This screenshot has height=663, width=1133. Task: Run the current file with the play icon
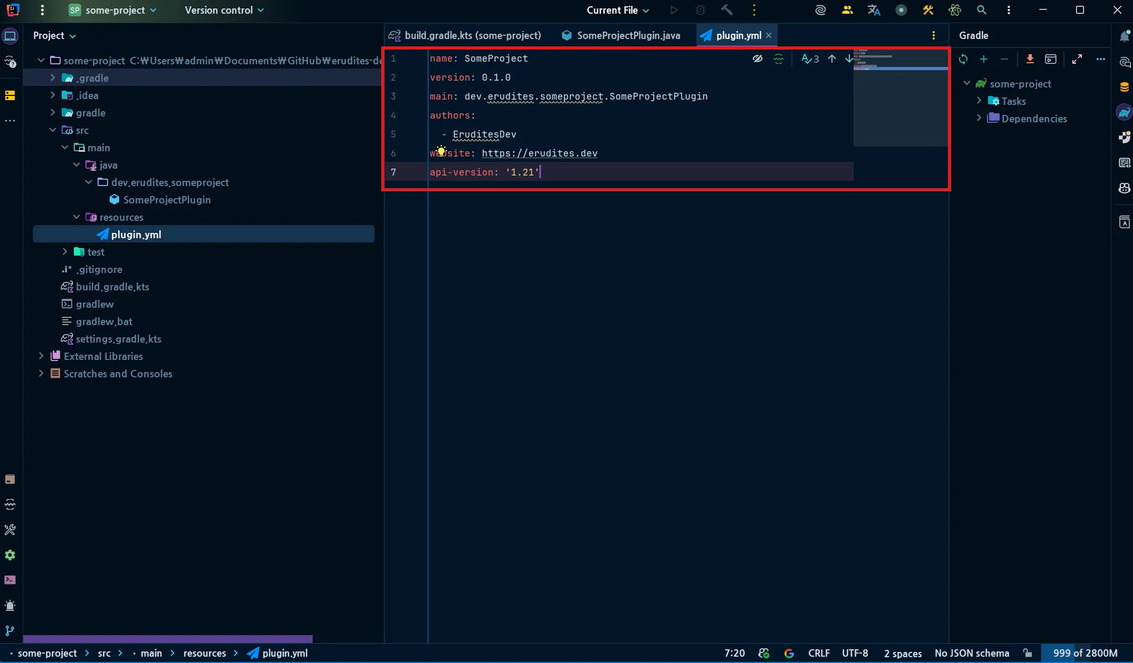tap(673, 10)
